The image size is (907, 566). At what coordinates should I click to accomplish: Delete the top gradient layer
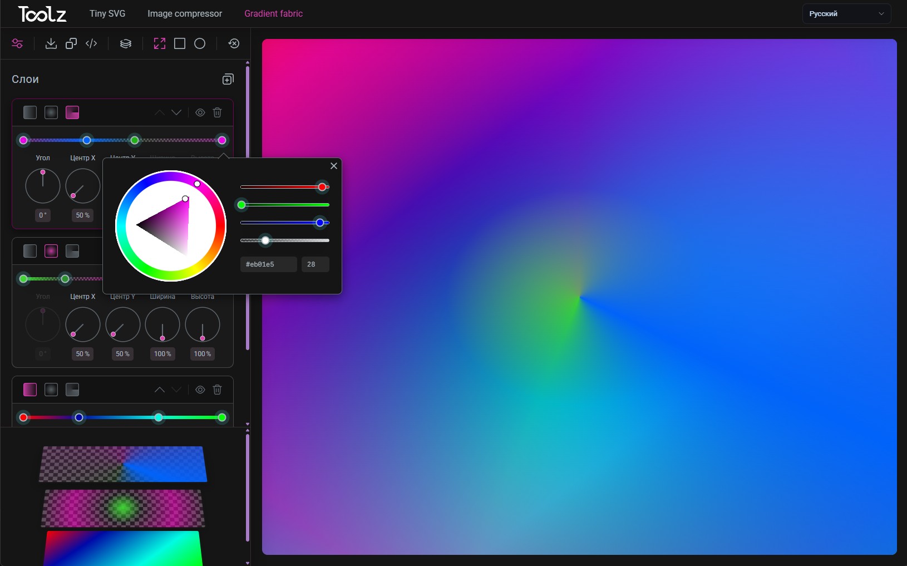[218, 112]
